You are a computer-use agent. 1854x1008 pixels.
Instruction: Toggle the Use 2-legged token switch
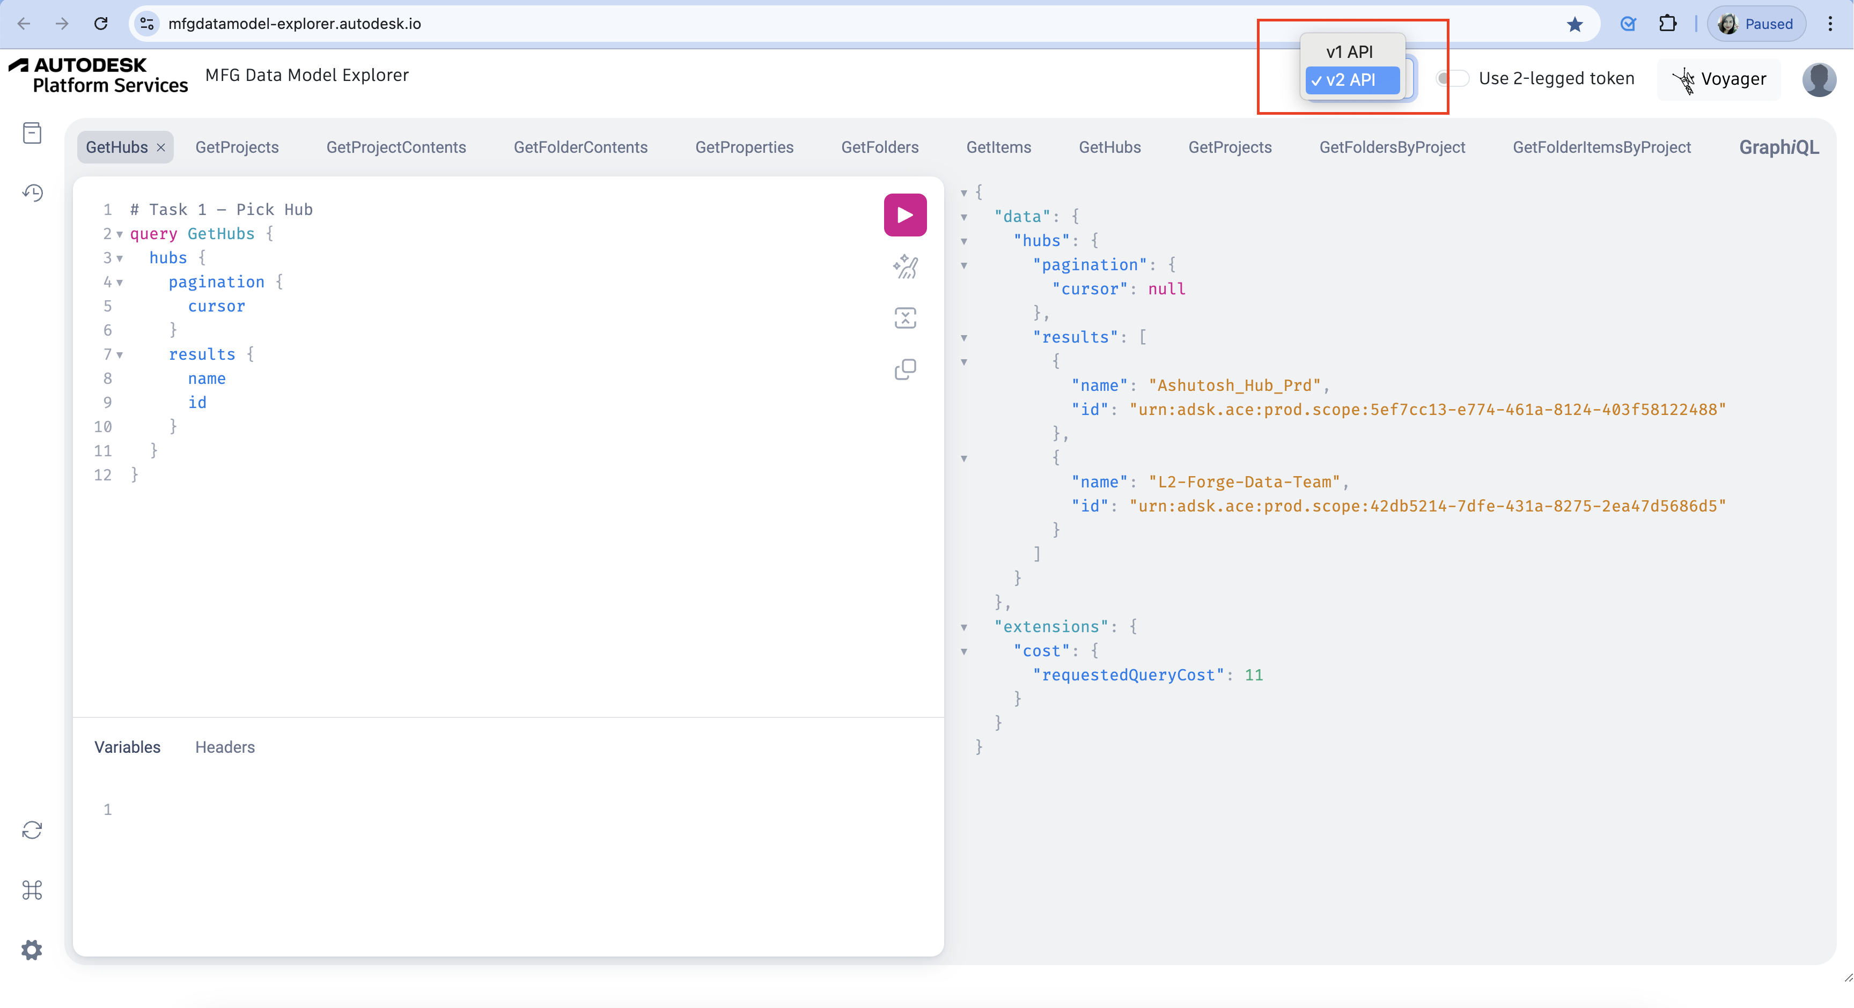(x=1452, y=78)
